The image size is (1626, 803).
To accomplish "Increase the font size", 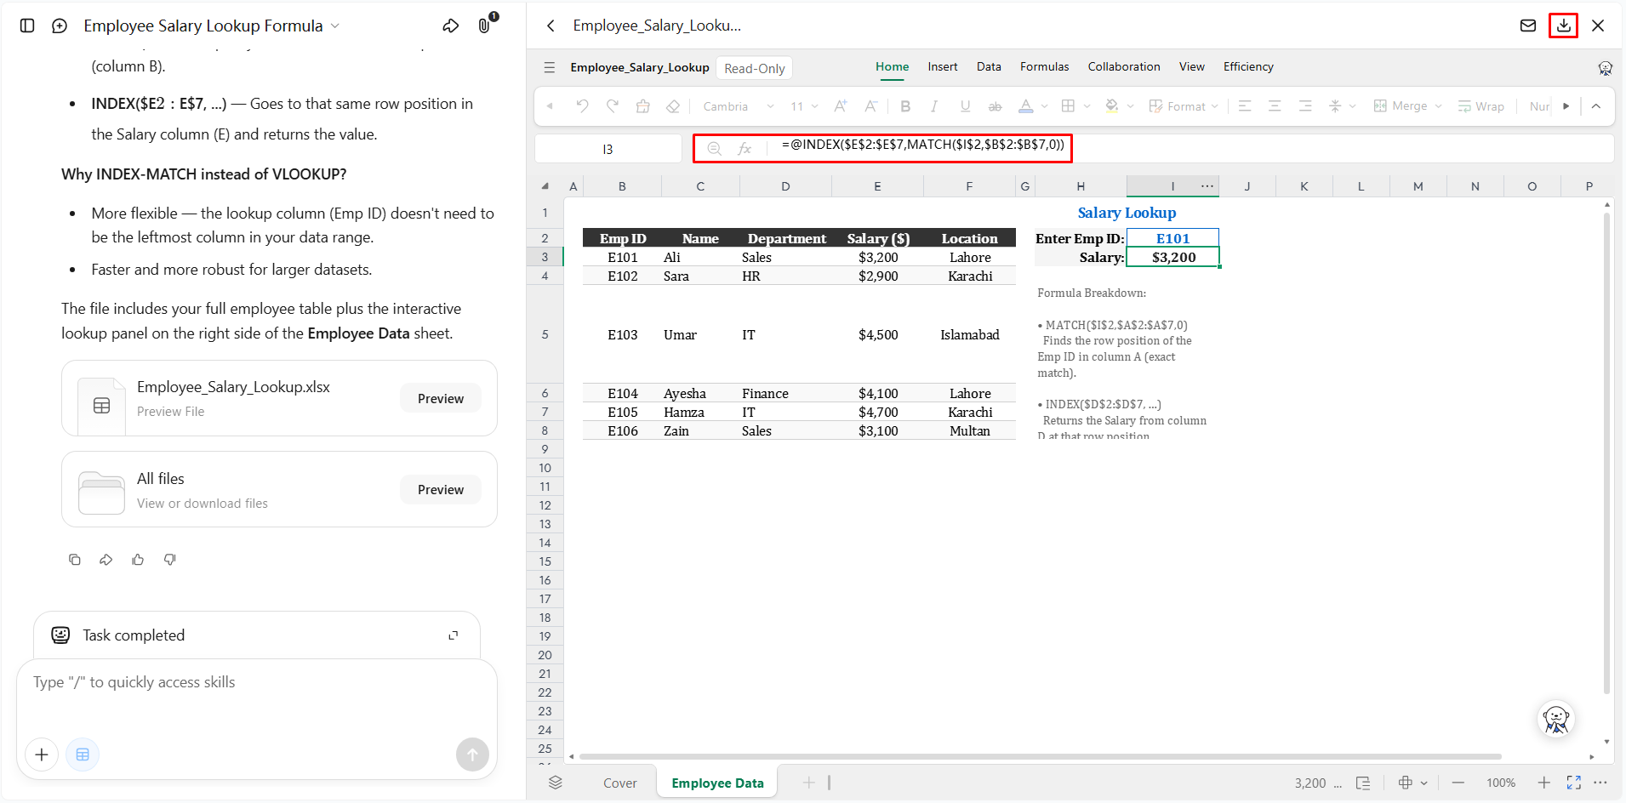I will (x=841, y=106).
